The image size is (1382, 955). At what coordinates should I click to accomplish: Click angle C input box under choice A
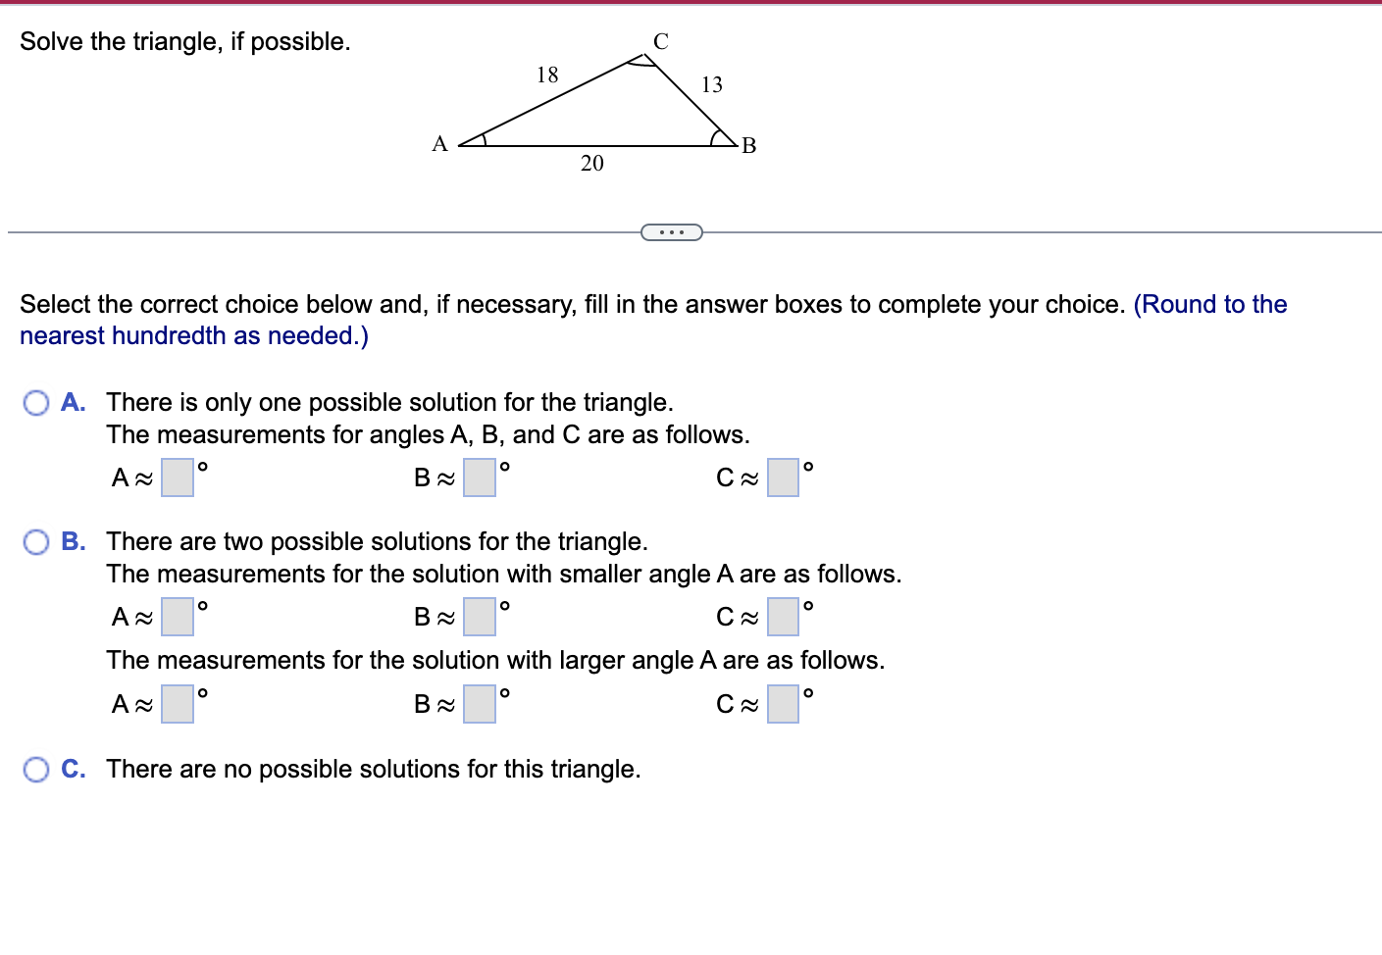point(783,478)
